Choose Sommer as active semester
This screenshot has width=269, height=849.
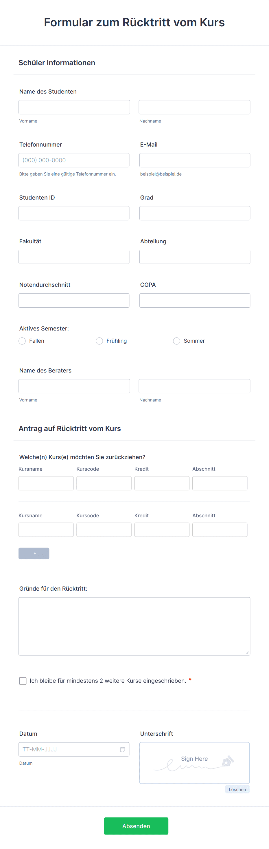coord(176,341)
